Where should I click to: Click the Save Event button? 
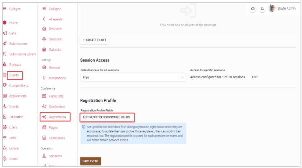[x=91, y=161]
